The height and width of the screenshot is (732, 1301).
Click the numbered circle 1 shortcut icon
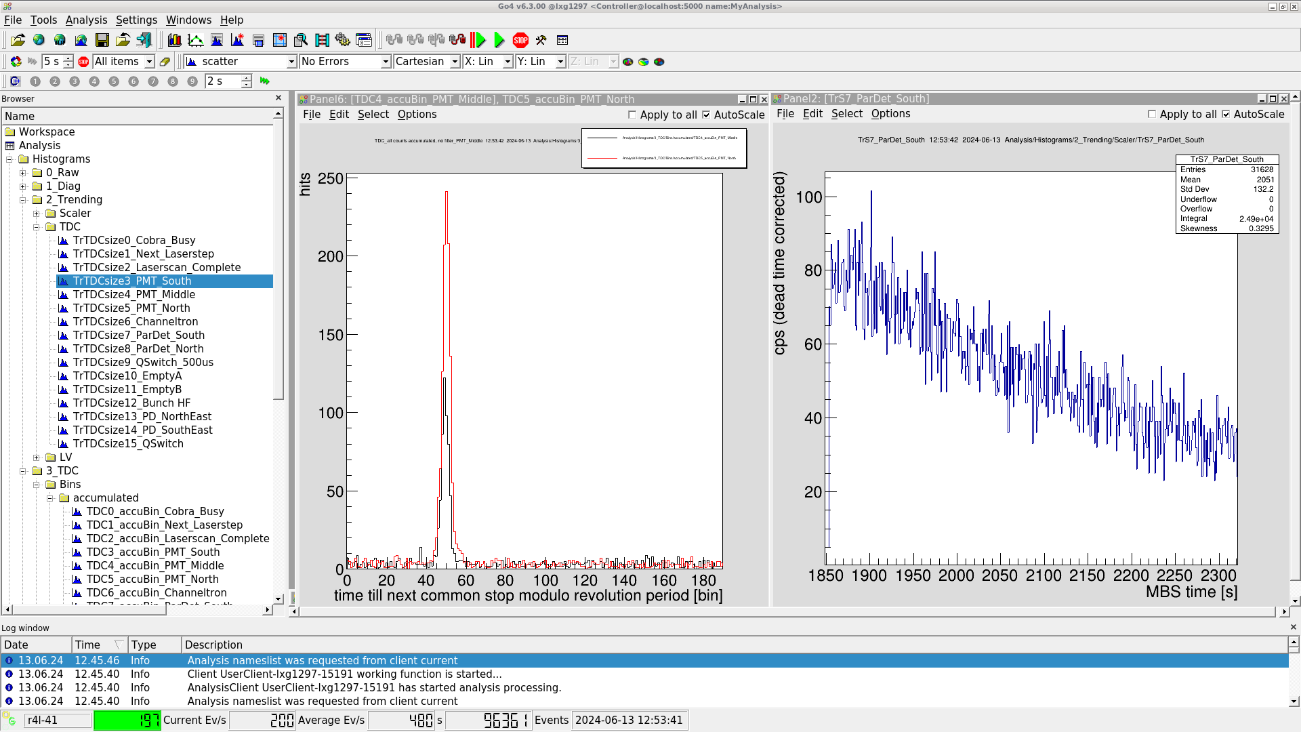tap(35, 81)
